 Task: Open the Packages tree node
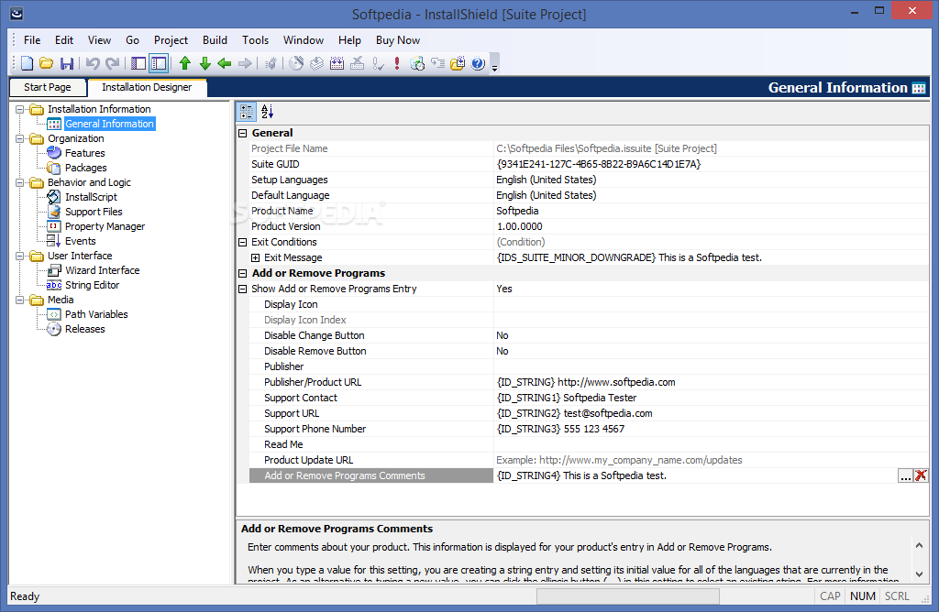coord(85,168)
